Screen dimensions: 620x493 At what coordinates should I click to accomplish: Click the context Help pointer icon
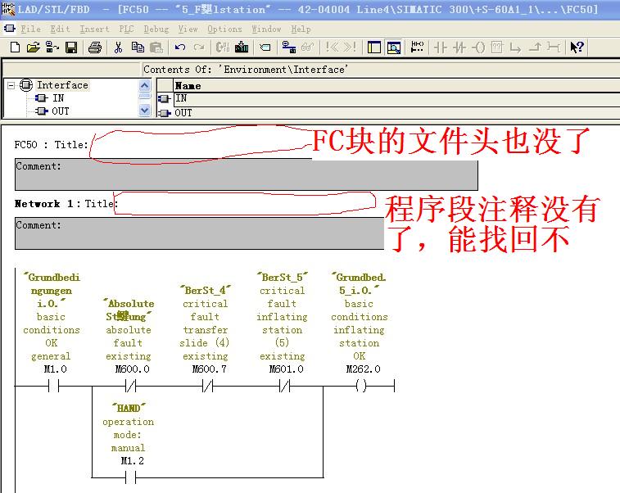(x=577, y=47)
